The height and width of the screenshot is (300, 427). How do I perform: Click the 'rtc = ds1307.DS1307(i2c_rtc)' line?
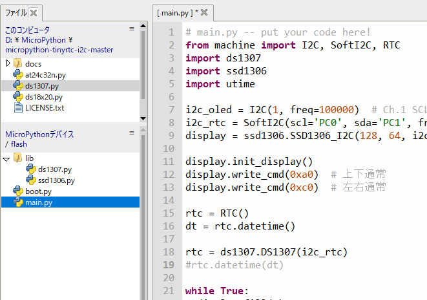tap(267, 252)
